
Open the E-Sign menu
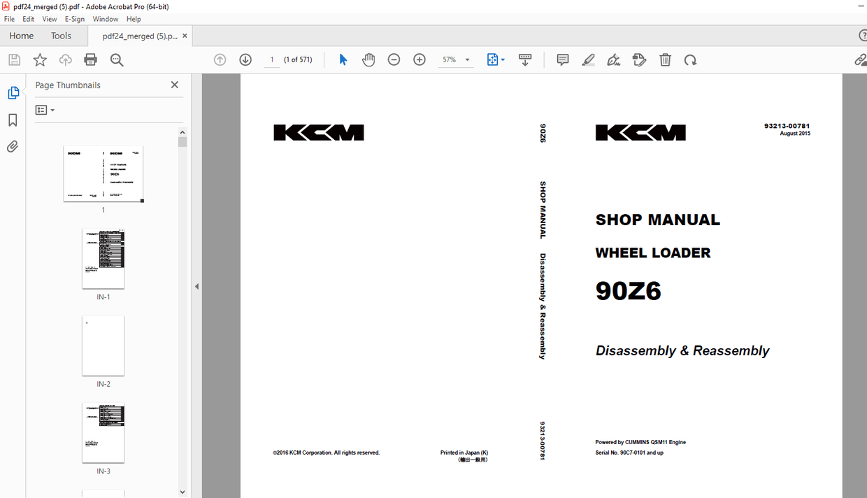[x=74, y=19]
